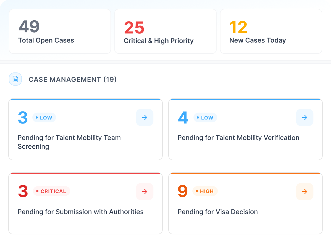Click LOW badge on Talent Mobility Verification card
This screenshot has width=331, height=247.
tap(205, 118)
